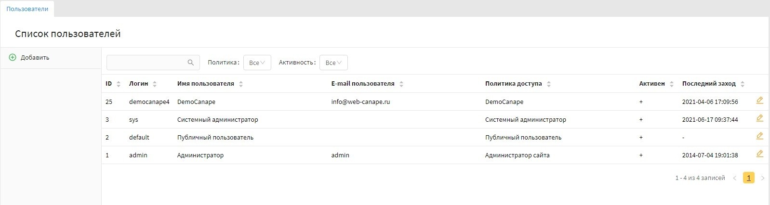Sort by Имя пользователя column header

206,84
